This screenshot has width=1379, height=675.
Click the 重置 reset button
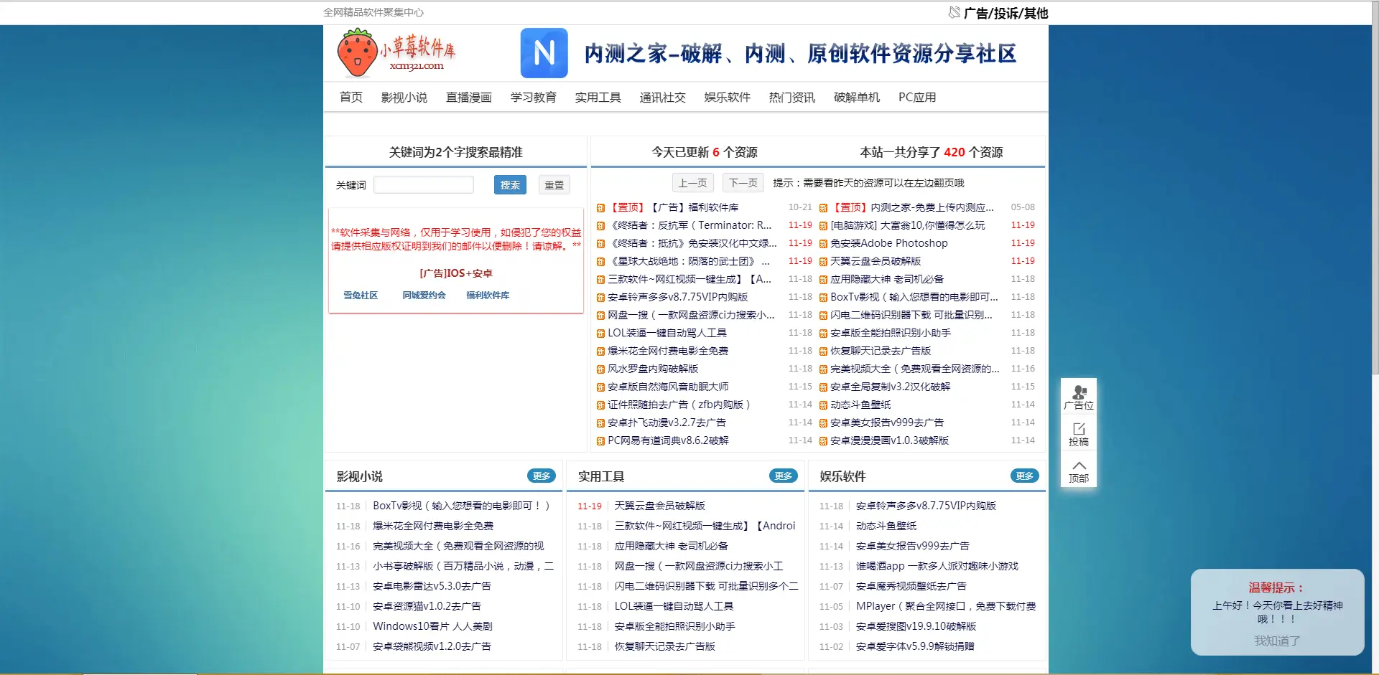click(554, 185)
